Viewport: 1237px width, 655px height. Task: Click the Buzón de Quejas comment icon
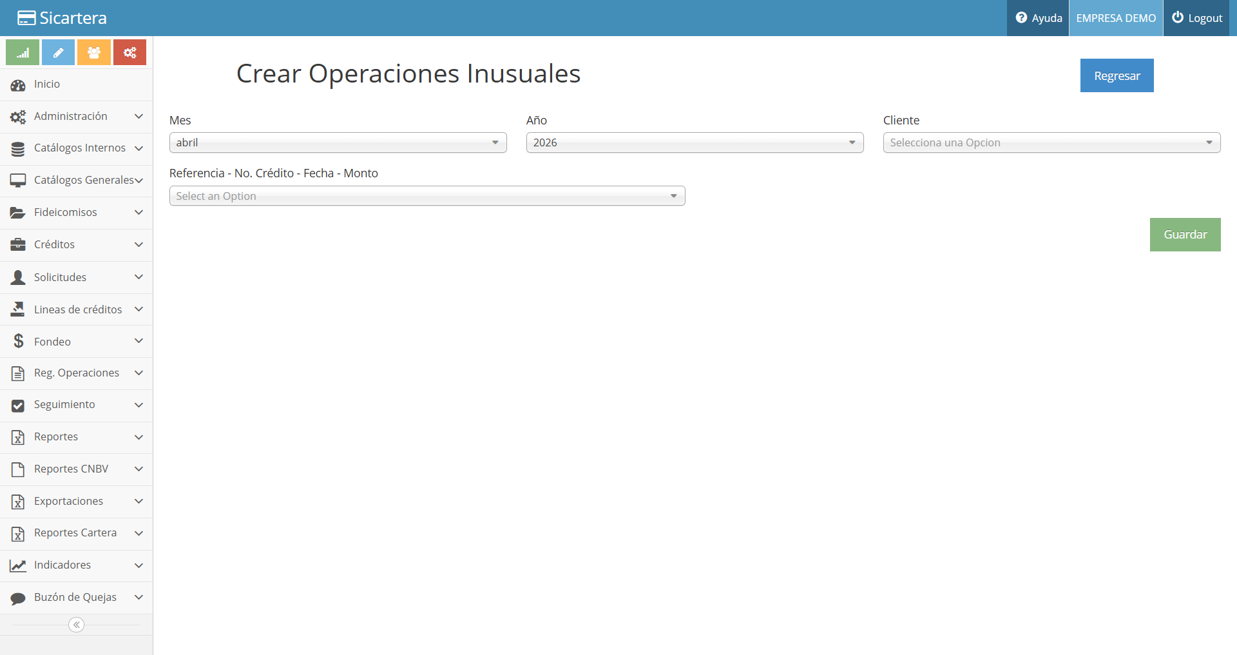pos(18,598)
